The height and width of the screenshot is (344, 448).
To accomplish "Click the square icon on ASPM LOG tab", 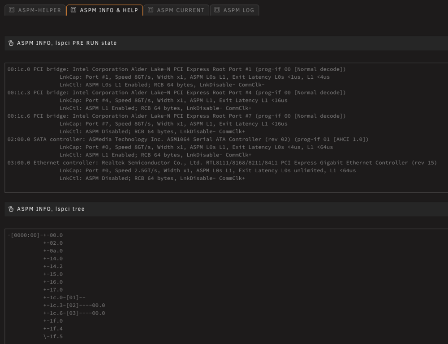I will [217, 10].
